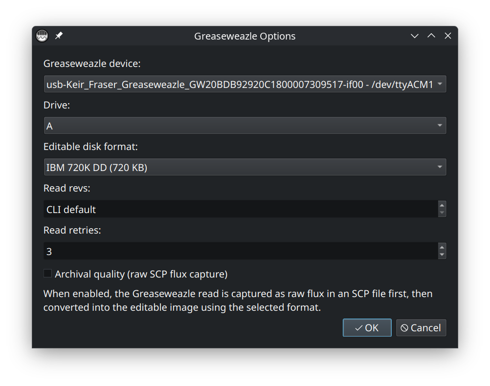Minimize the Greaseweazle Options dialog

pos(415,36)
